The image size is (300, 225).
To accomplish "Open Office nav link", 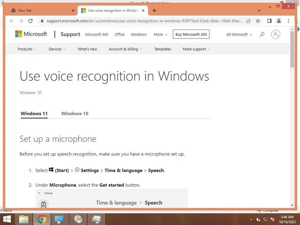I will click(120, 35).
